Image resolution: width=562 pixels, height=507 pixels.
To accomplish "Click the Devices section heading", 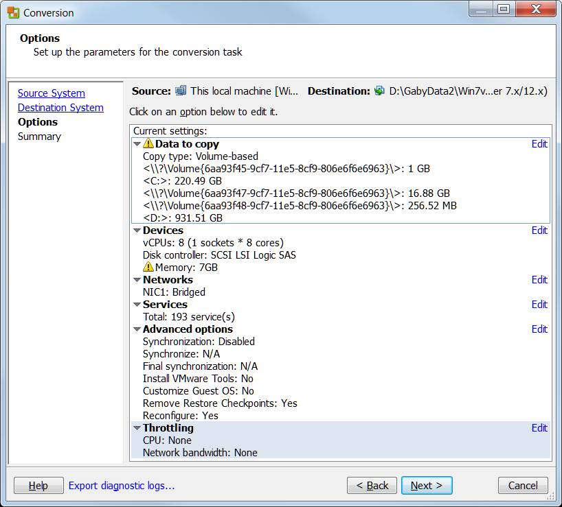I will (x=163, y=231).
